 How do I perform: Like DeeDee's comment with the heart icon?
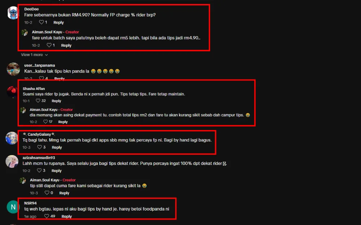tap(41, 22)
